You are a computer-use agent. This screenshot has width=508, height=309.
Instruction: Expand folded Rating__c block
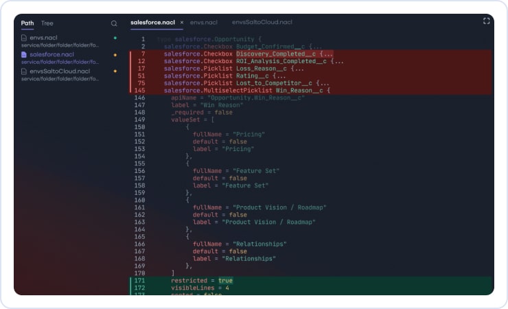pyautogui.click(x=279, y=76)
